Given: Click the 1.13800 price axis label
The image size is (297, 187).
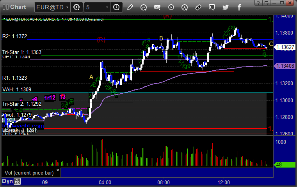Looking at the screenshot, I should point(284,33).
